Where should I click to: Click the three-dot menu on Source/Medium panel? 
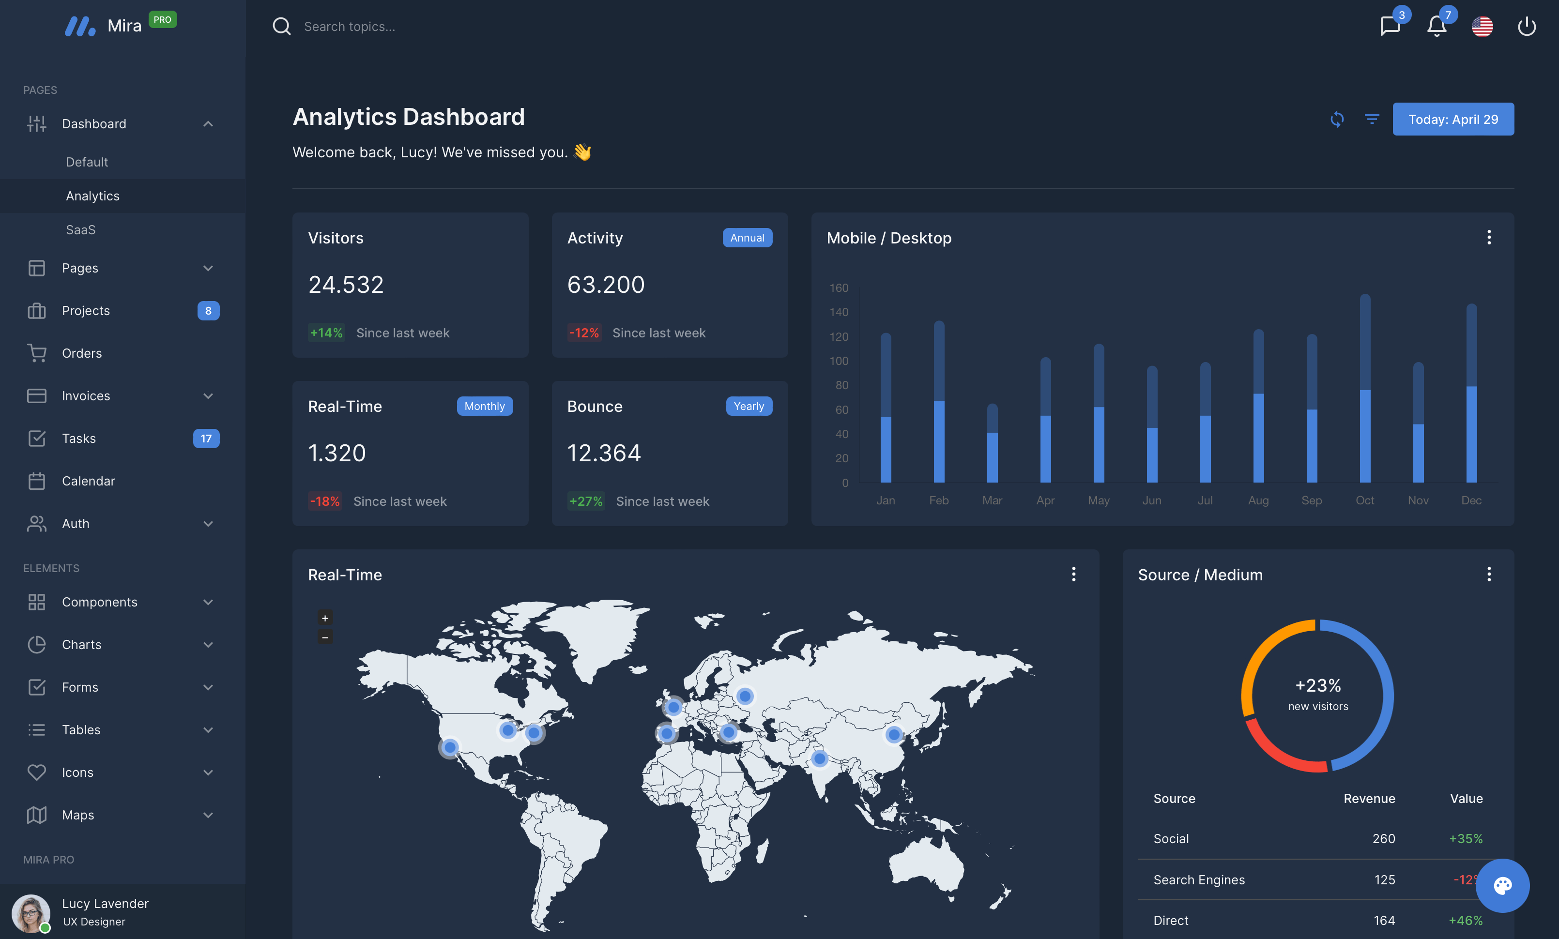click(x=1489, y=575)
